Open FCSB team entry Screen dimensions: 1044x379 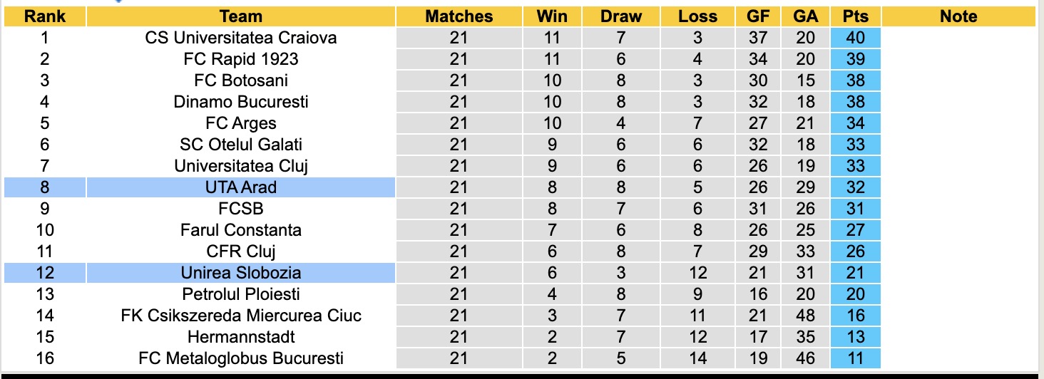(241, 209)
